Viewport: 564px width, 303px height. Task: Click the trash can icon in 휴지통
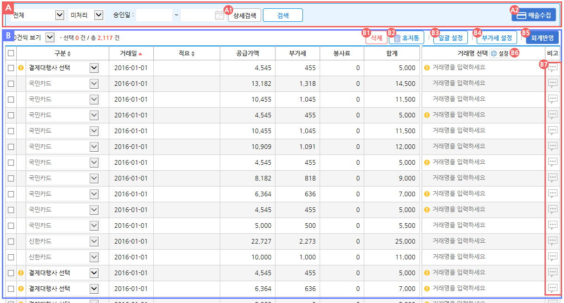397,38
